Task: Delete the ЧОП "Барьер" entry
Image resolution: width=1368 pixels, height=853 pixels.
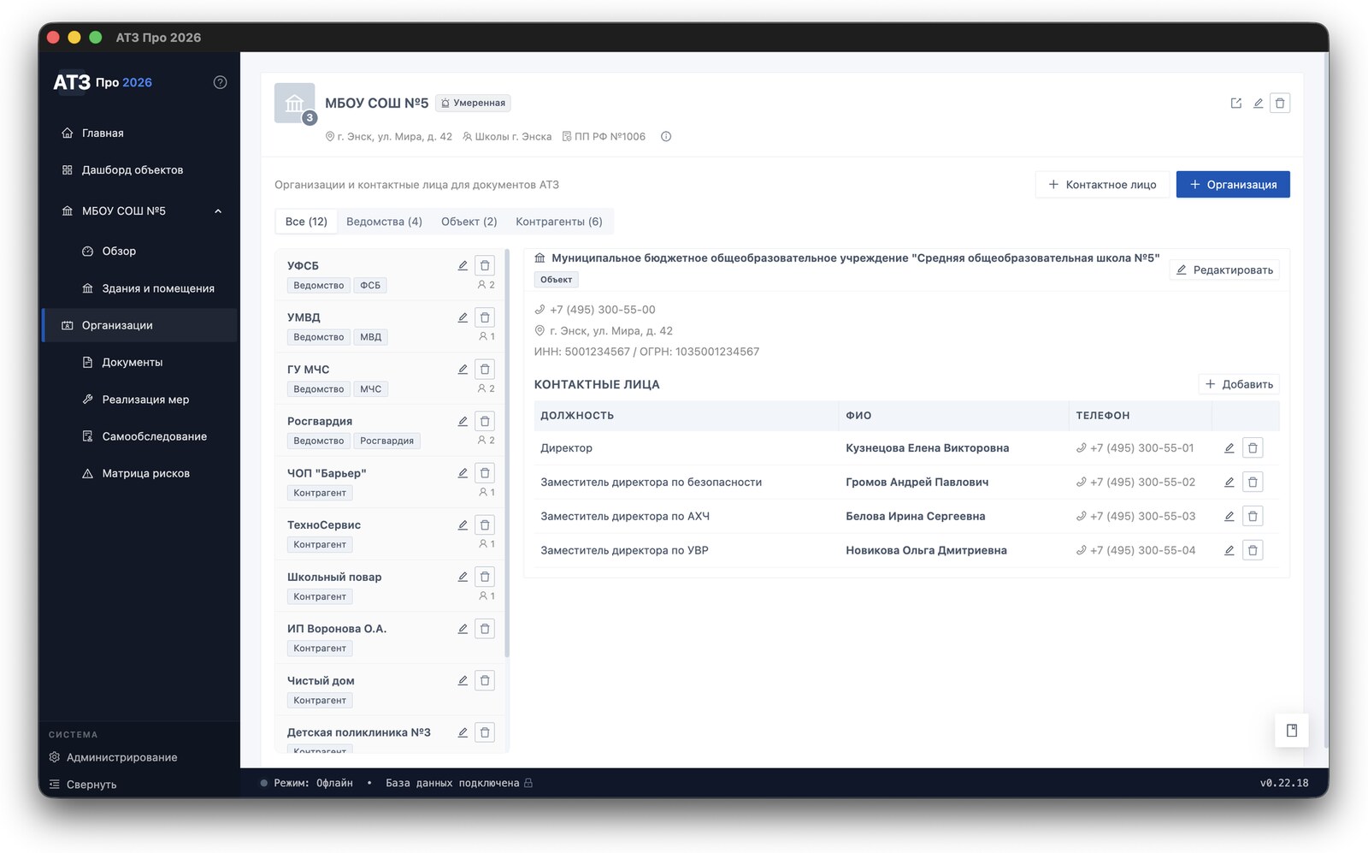Action: point(485,473)
